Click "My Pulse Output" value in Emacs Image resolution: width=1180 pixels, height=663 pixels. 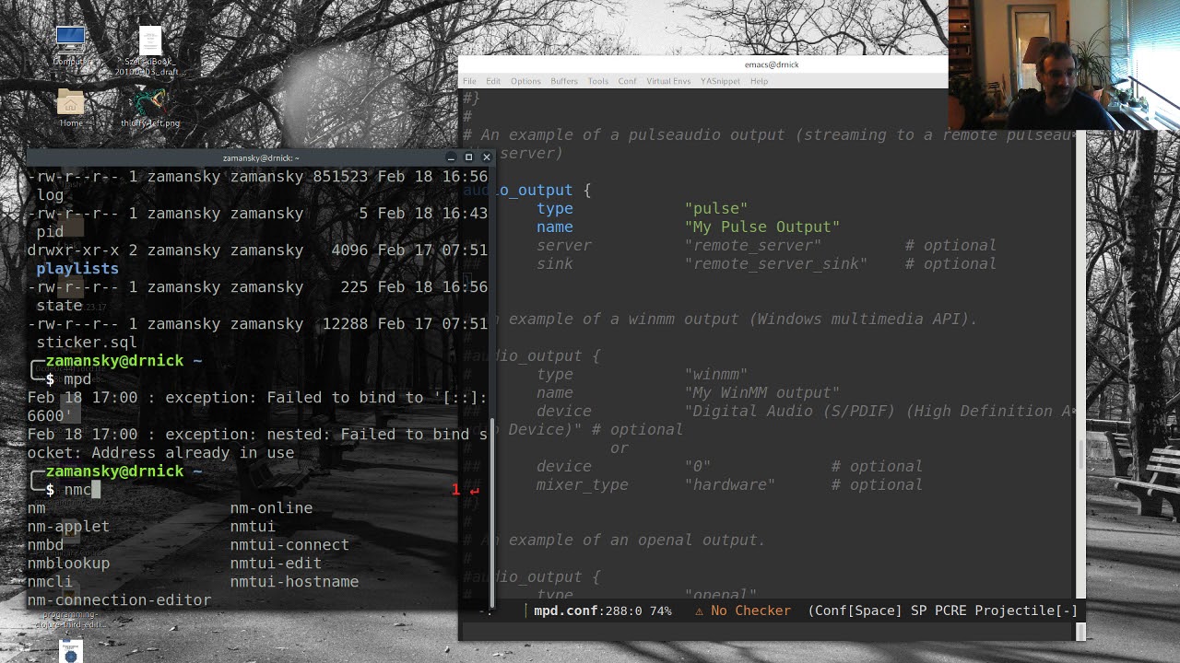[x=762, y=227]
